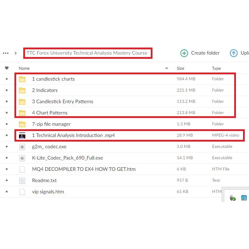Click the 7-zip file manager folder icon
The image size is (249, 249).
click(22, 124)
